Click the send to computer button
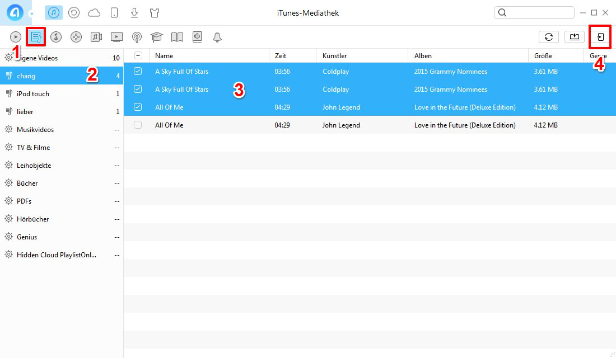Image resolution: width=616 pixels, height=358 pixels. (575, 37)
